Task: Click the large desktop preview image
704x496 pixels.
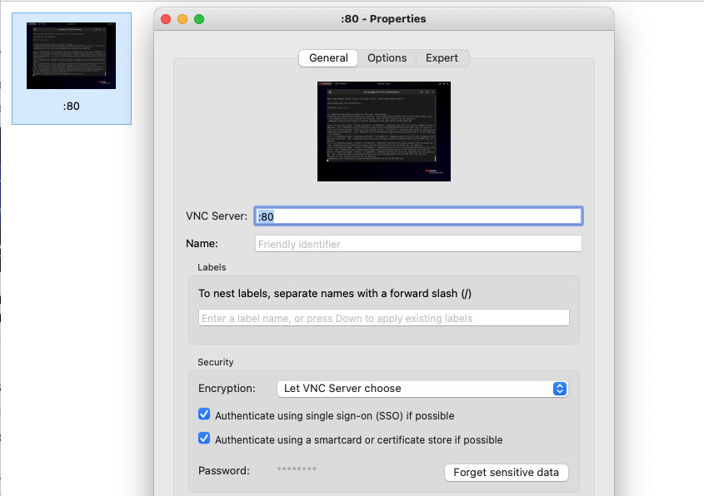Action: pyautogui.click(x=383, y=131)
